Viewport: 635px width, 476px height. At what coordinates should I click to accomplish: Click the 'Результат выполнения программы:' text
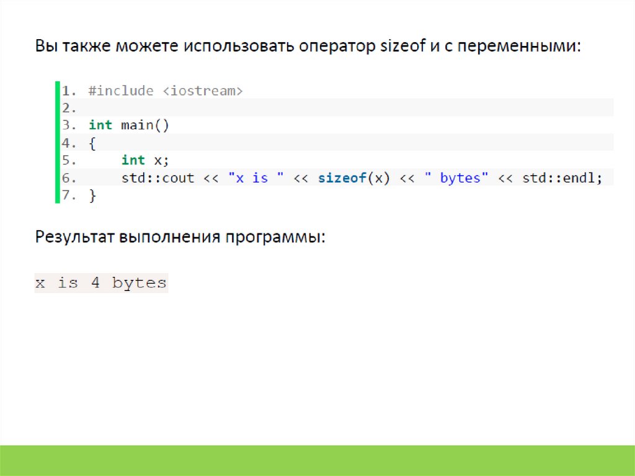(x=180, y=236)
